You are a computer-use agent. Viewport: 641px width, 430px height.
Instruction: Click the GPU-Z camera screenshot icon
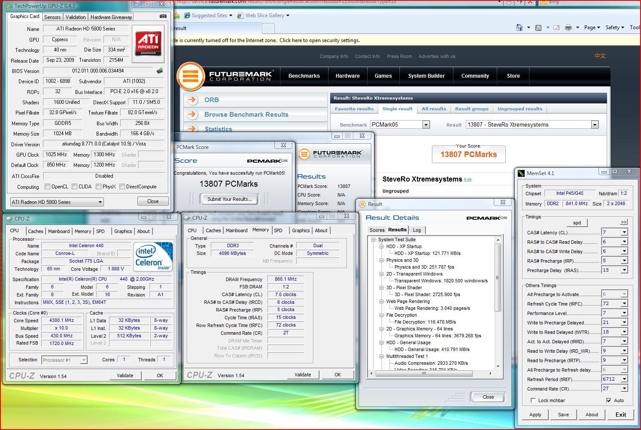pos(163,16)
